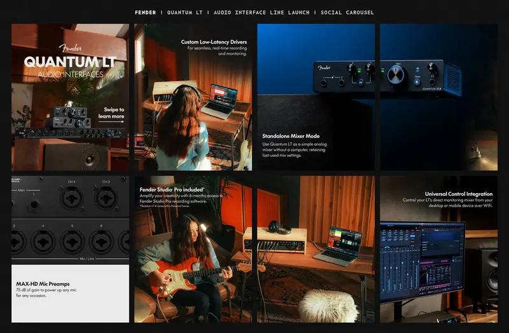
Task: Click the headphone jack on the Quantum LT 4
Action: [x=433, y=83]
